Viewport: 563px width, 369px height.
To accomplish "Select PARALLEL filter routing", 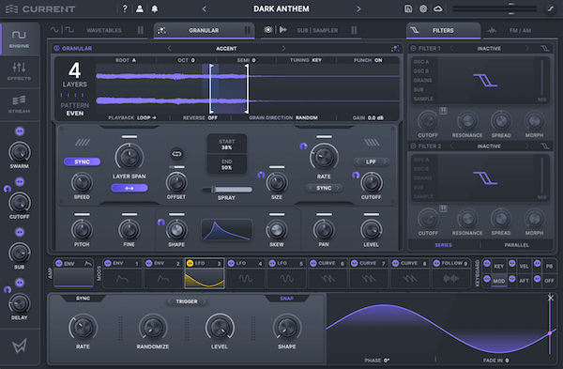I will tap(517, 245).
